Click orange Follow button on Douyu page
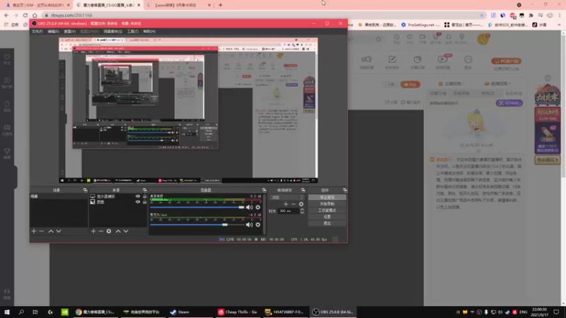566x318 pixels. (x=410, y=84)
